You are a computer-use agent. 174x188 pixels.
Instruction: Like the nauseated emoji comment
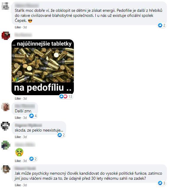point(18,161)
